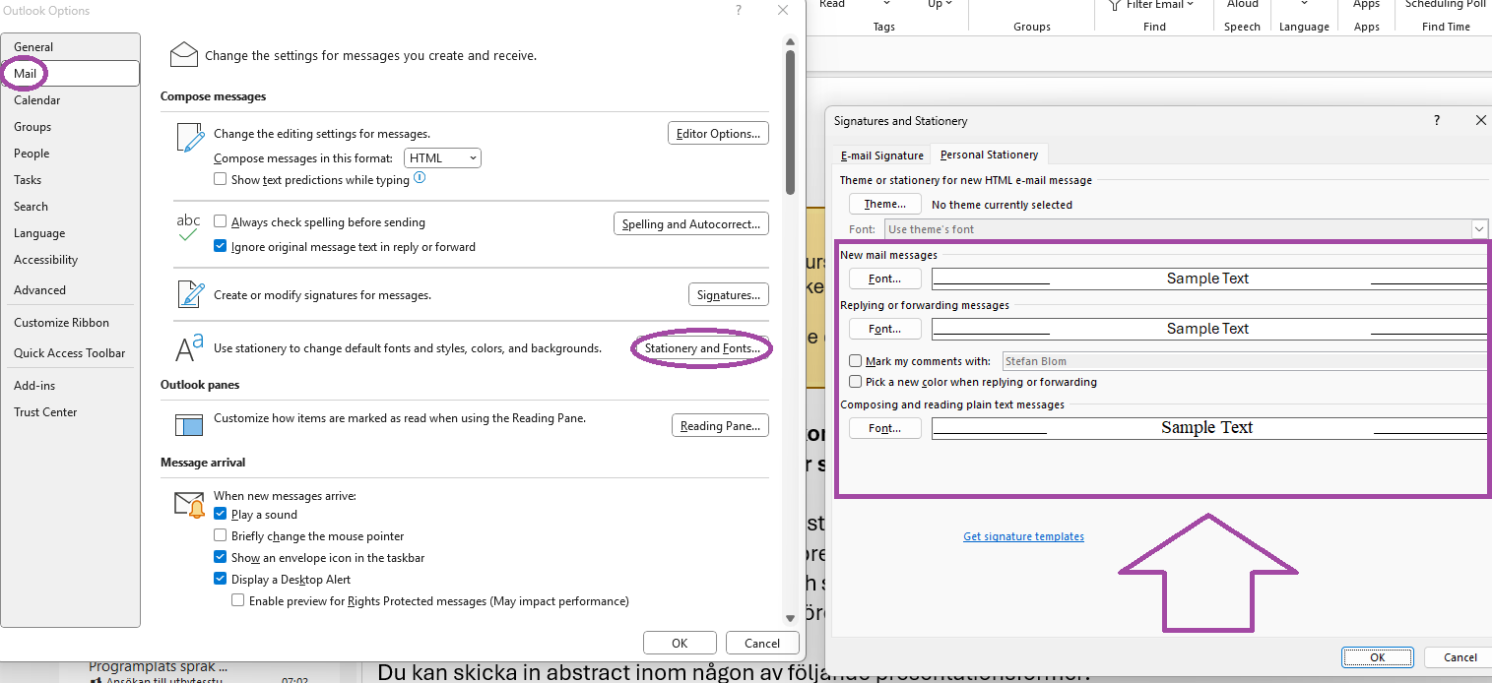The width and height of the screenshot is (1492, 683).
Task: Click the stationery fonts Aa icon
Action: click(189, 347)
